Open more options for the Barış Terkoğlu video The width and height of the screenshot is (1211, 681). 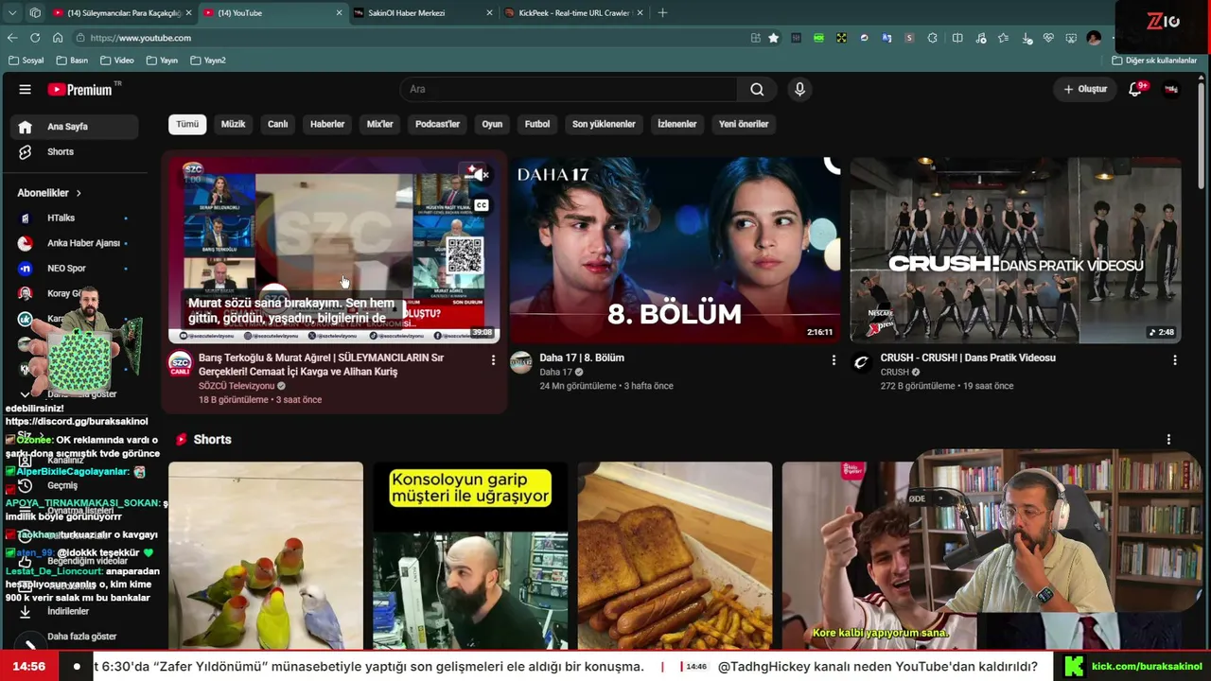pyautogui.click(x=493, y=360)
